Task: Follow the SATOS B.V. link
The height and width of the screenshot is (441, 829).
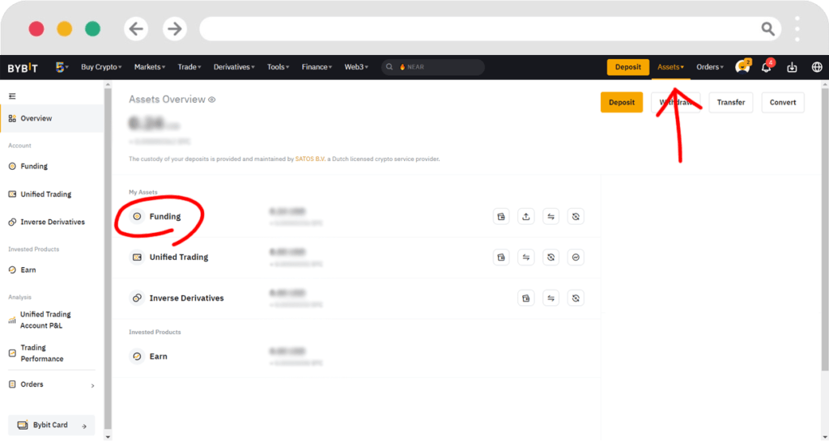Action: click(310, 159)
